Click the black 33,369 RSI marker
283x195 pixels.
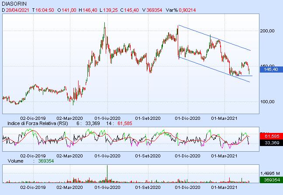coord(271,143)
